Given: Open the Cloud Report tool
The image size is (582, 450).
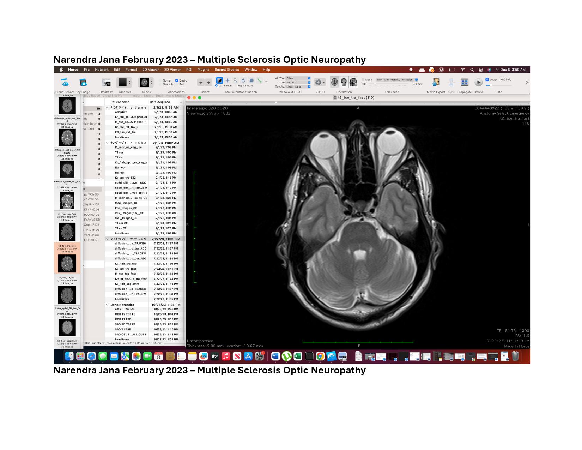Looking at the screenshot, I should tap(65, 83).
